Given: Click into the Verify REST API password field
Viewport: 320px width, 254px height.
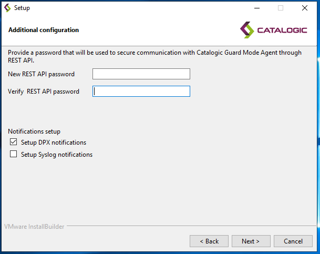Looking at the screenshot, I should click(x=141, y=92).
